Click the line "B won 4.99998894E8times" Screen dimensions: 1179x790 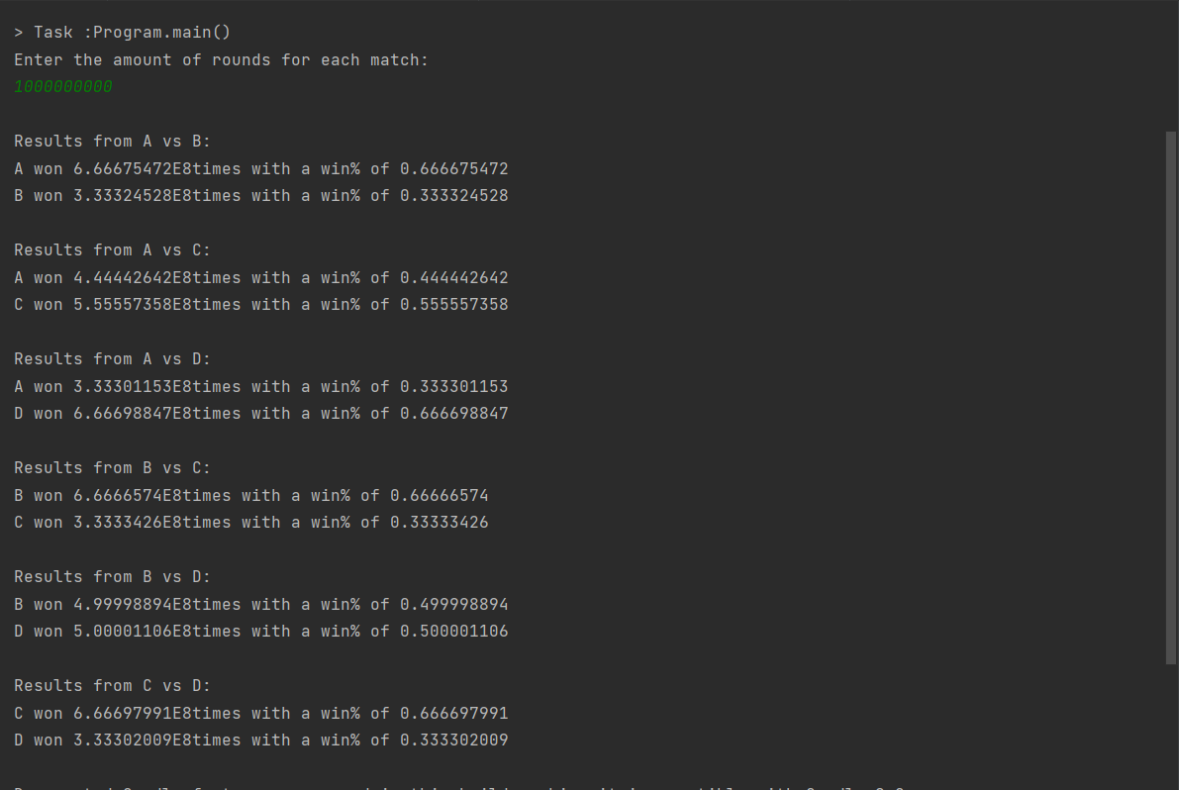(260, 605)
